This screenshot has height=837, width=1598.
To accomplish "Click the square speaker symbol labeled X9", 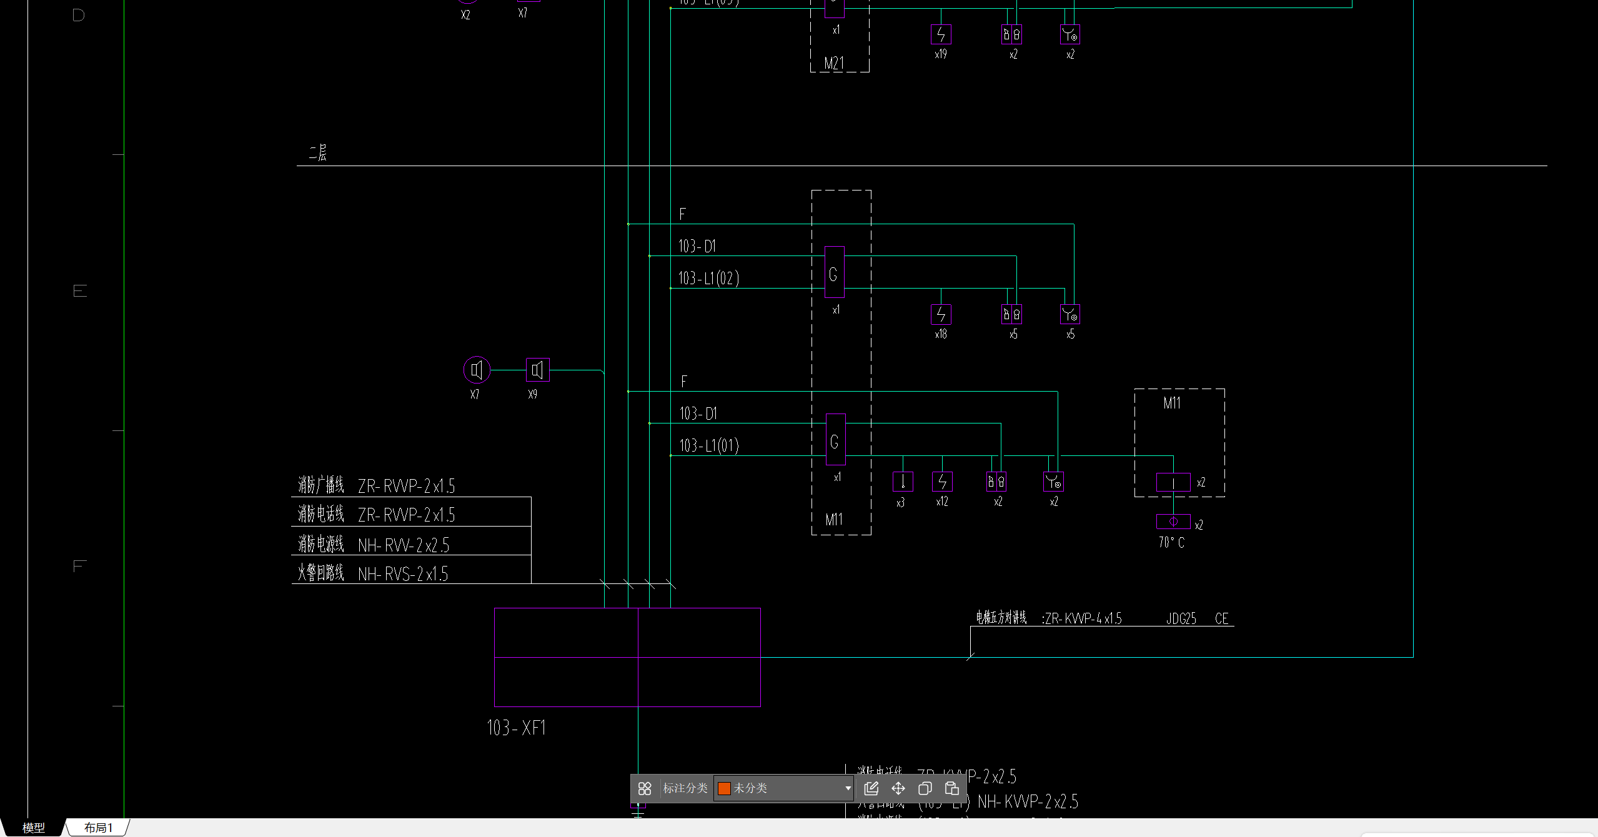I will pyautogui.click(x=537, y=370).
